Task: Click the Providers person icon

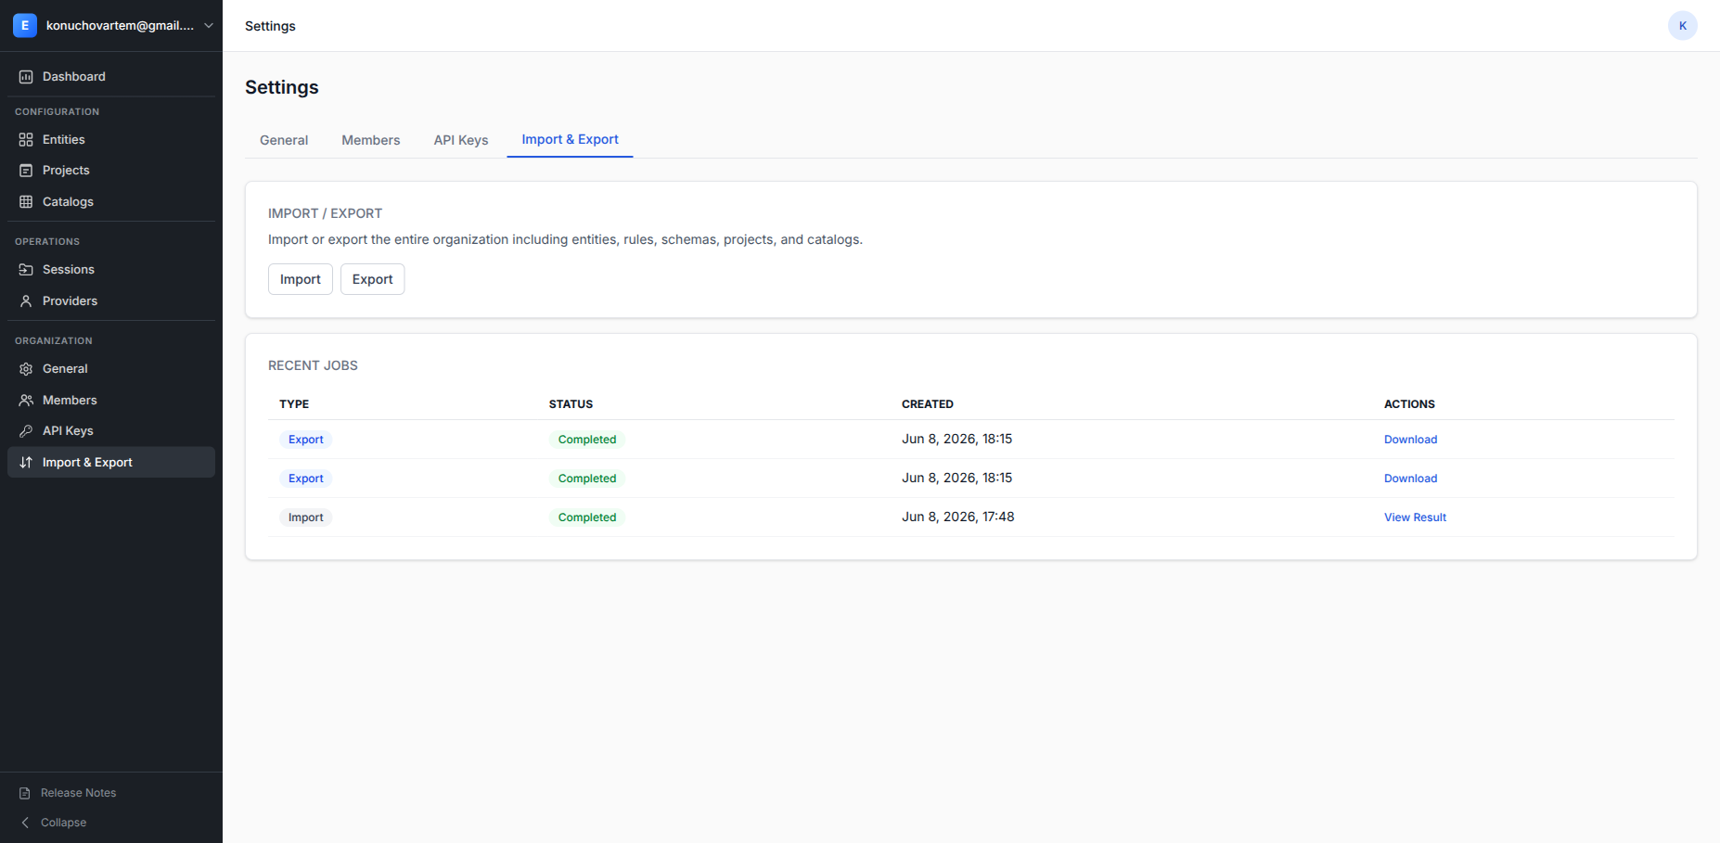Action: click(x=26, y=301)
